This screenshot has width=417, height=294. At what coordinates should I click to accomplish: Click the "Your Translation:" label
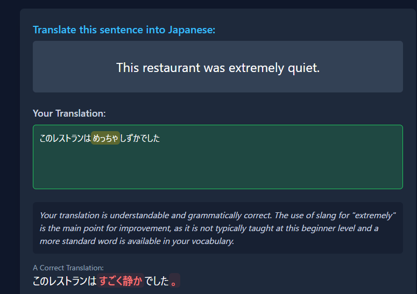click(x=69, y=113)
